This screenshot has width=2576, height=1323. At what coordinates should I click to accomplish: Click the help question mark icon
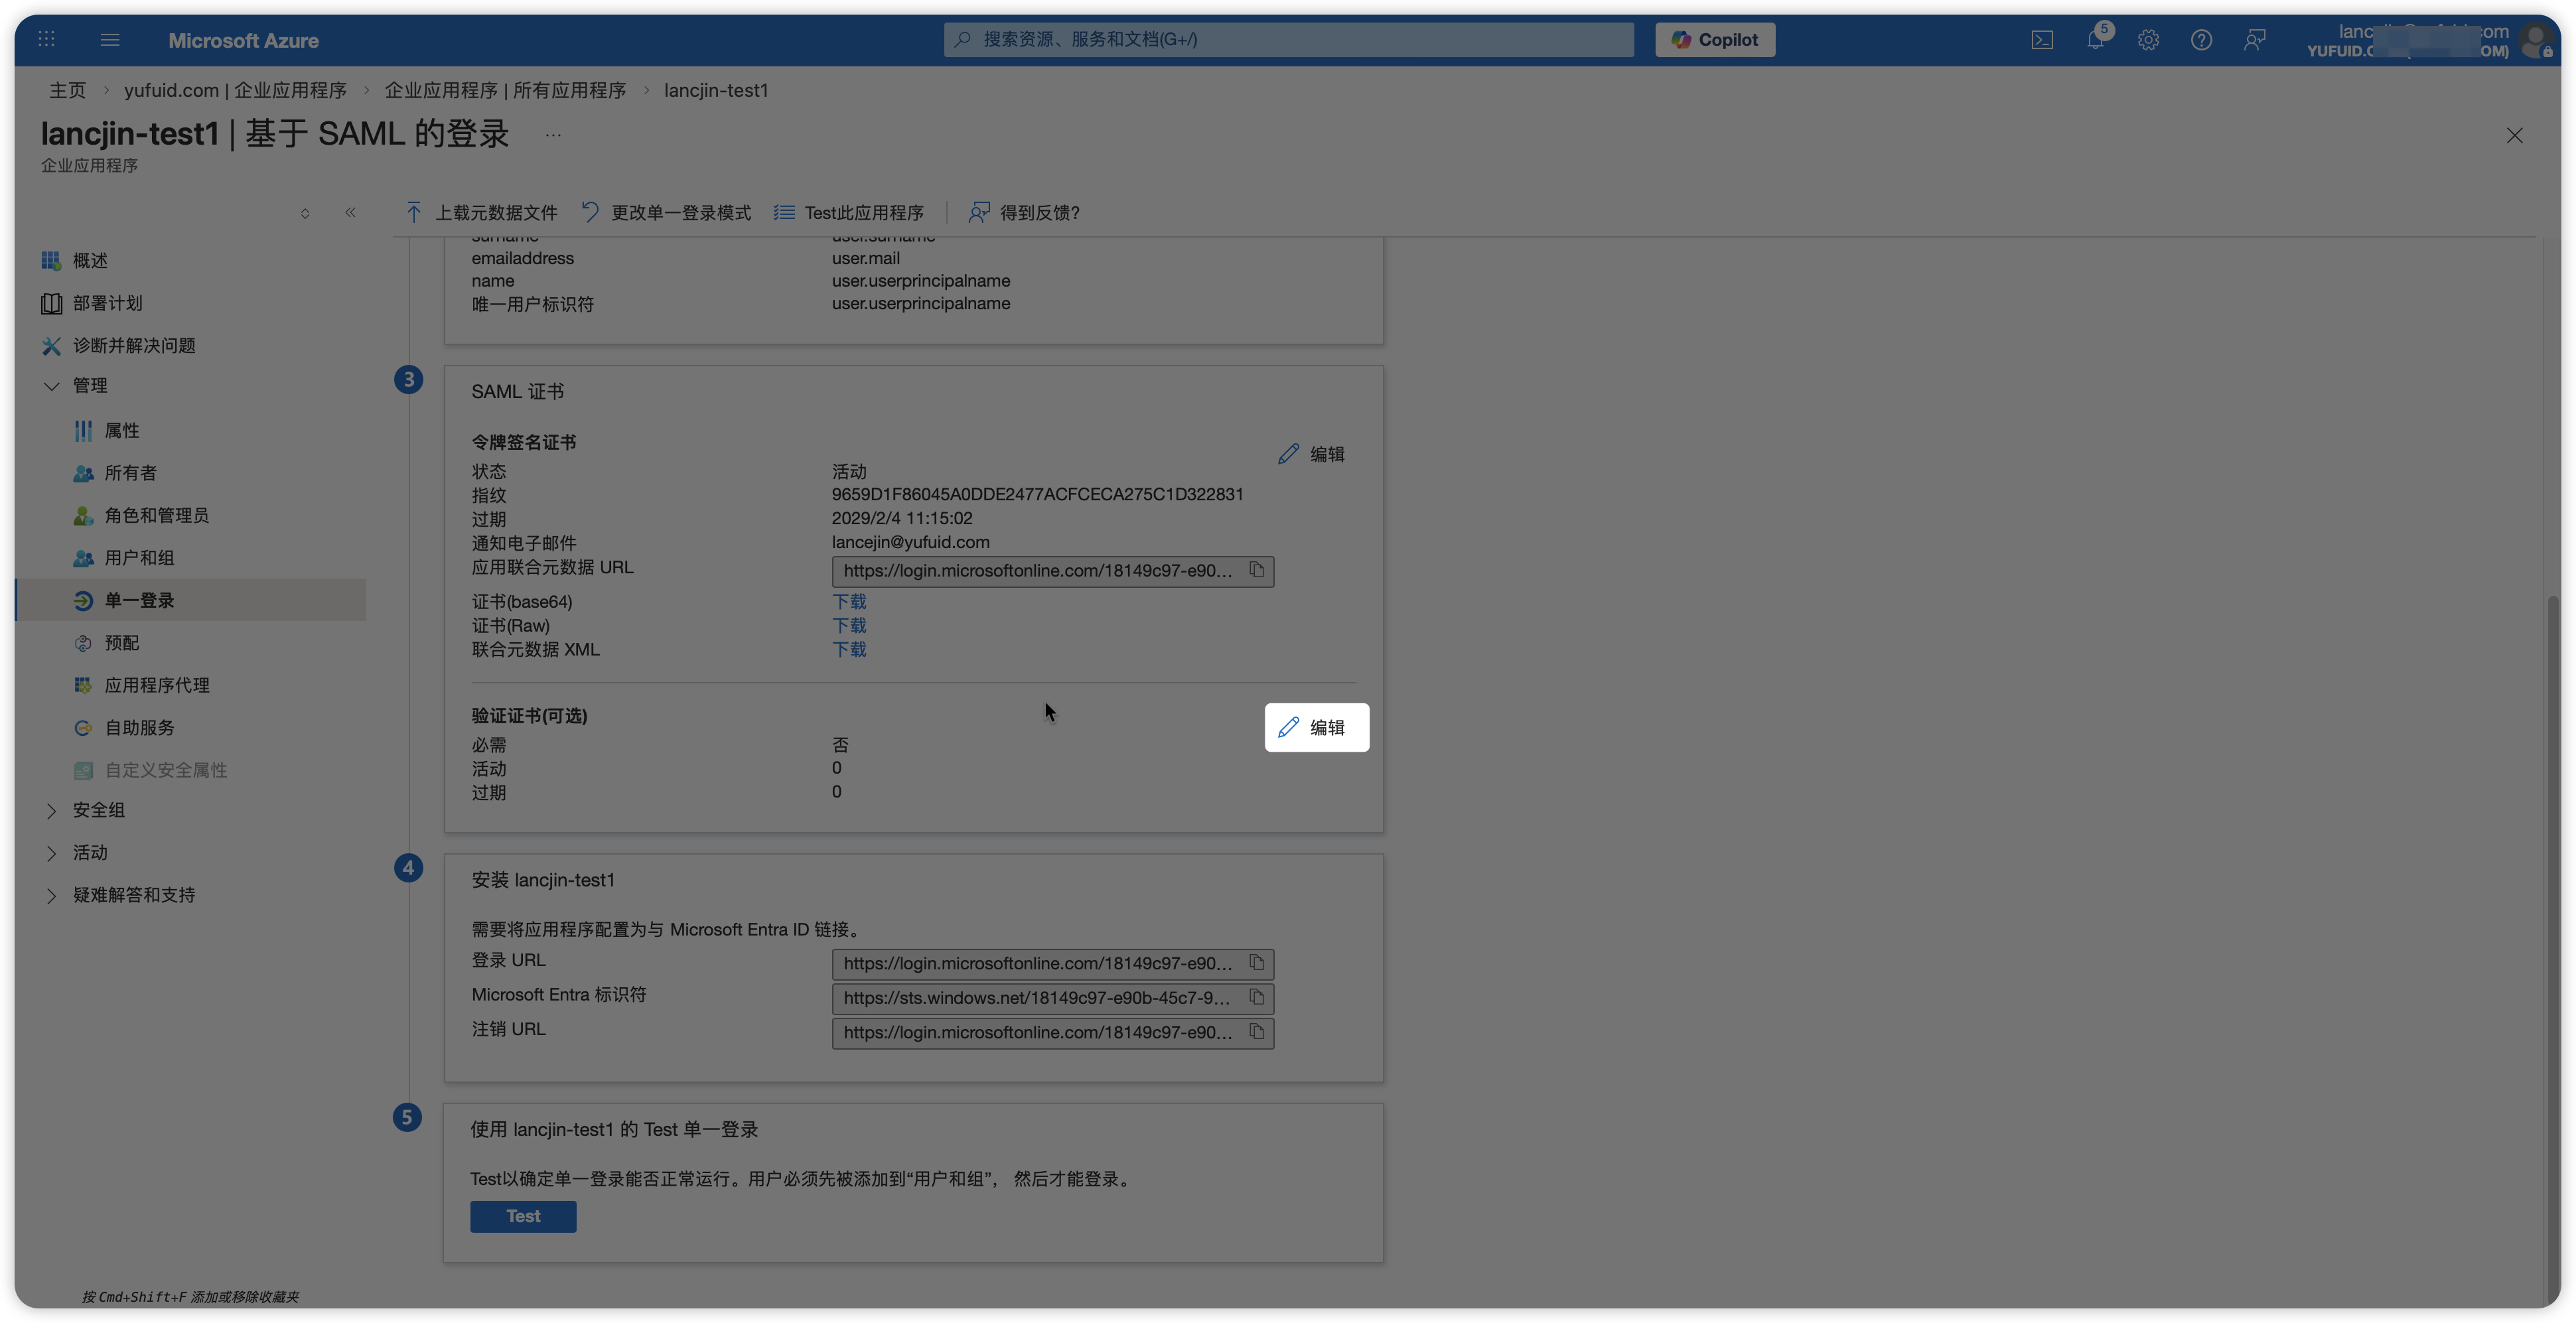[x=2201, y=40]
